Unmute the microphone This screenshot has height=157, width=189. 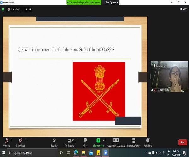click(7, 143)
